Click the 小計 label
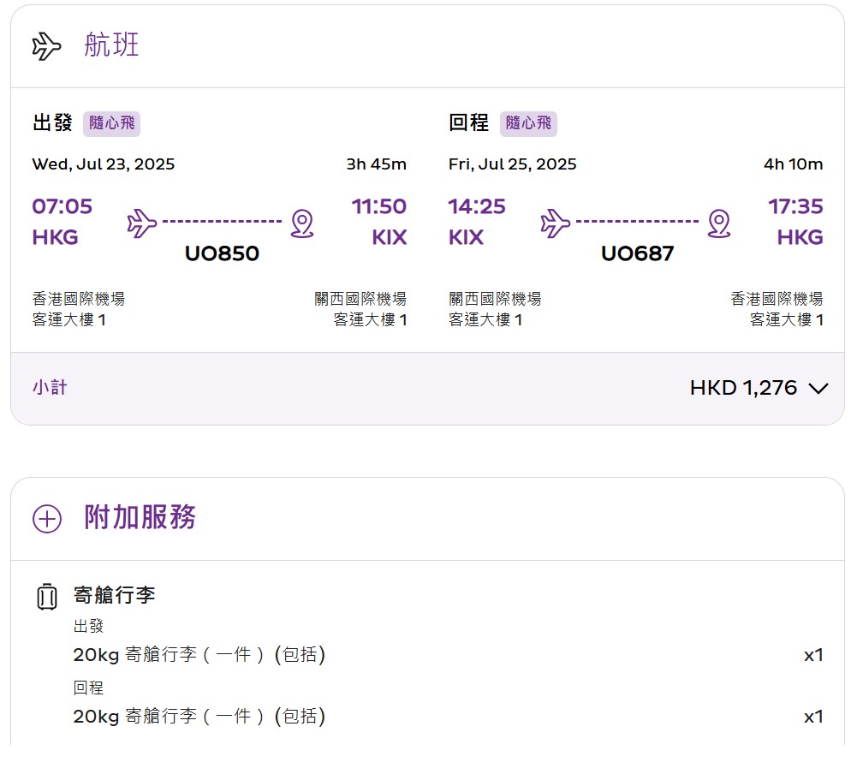This screenshot has width=857, height=780. (x=50, y=388)
